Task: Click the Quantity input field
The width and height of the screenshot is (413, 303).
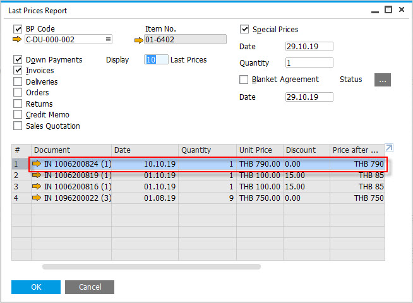Action: tap(309, 62)
